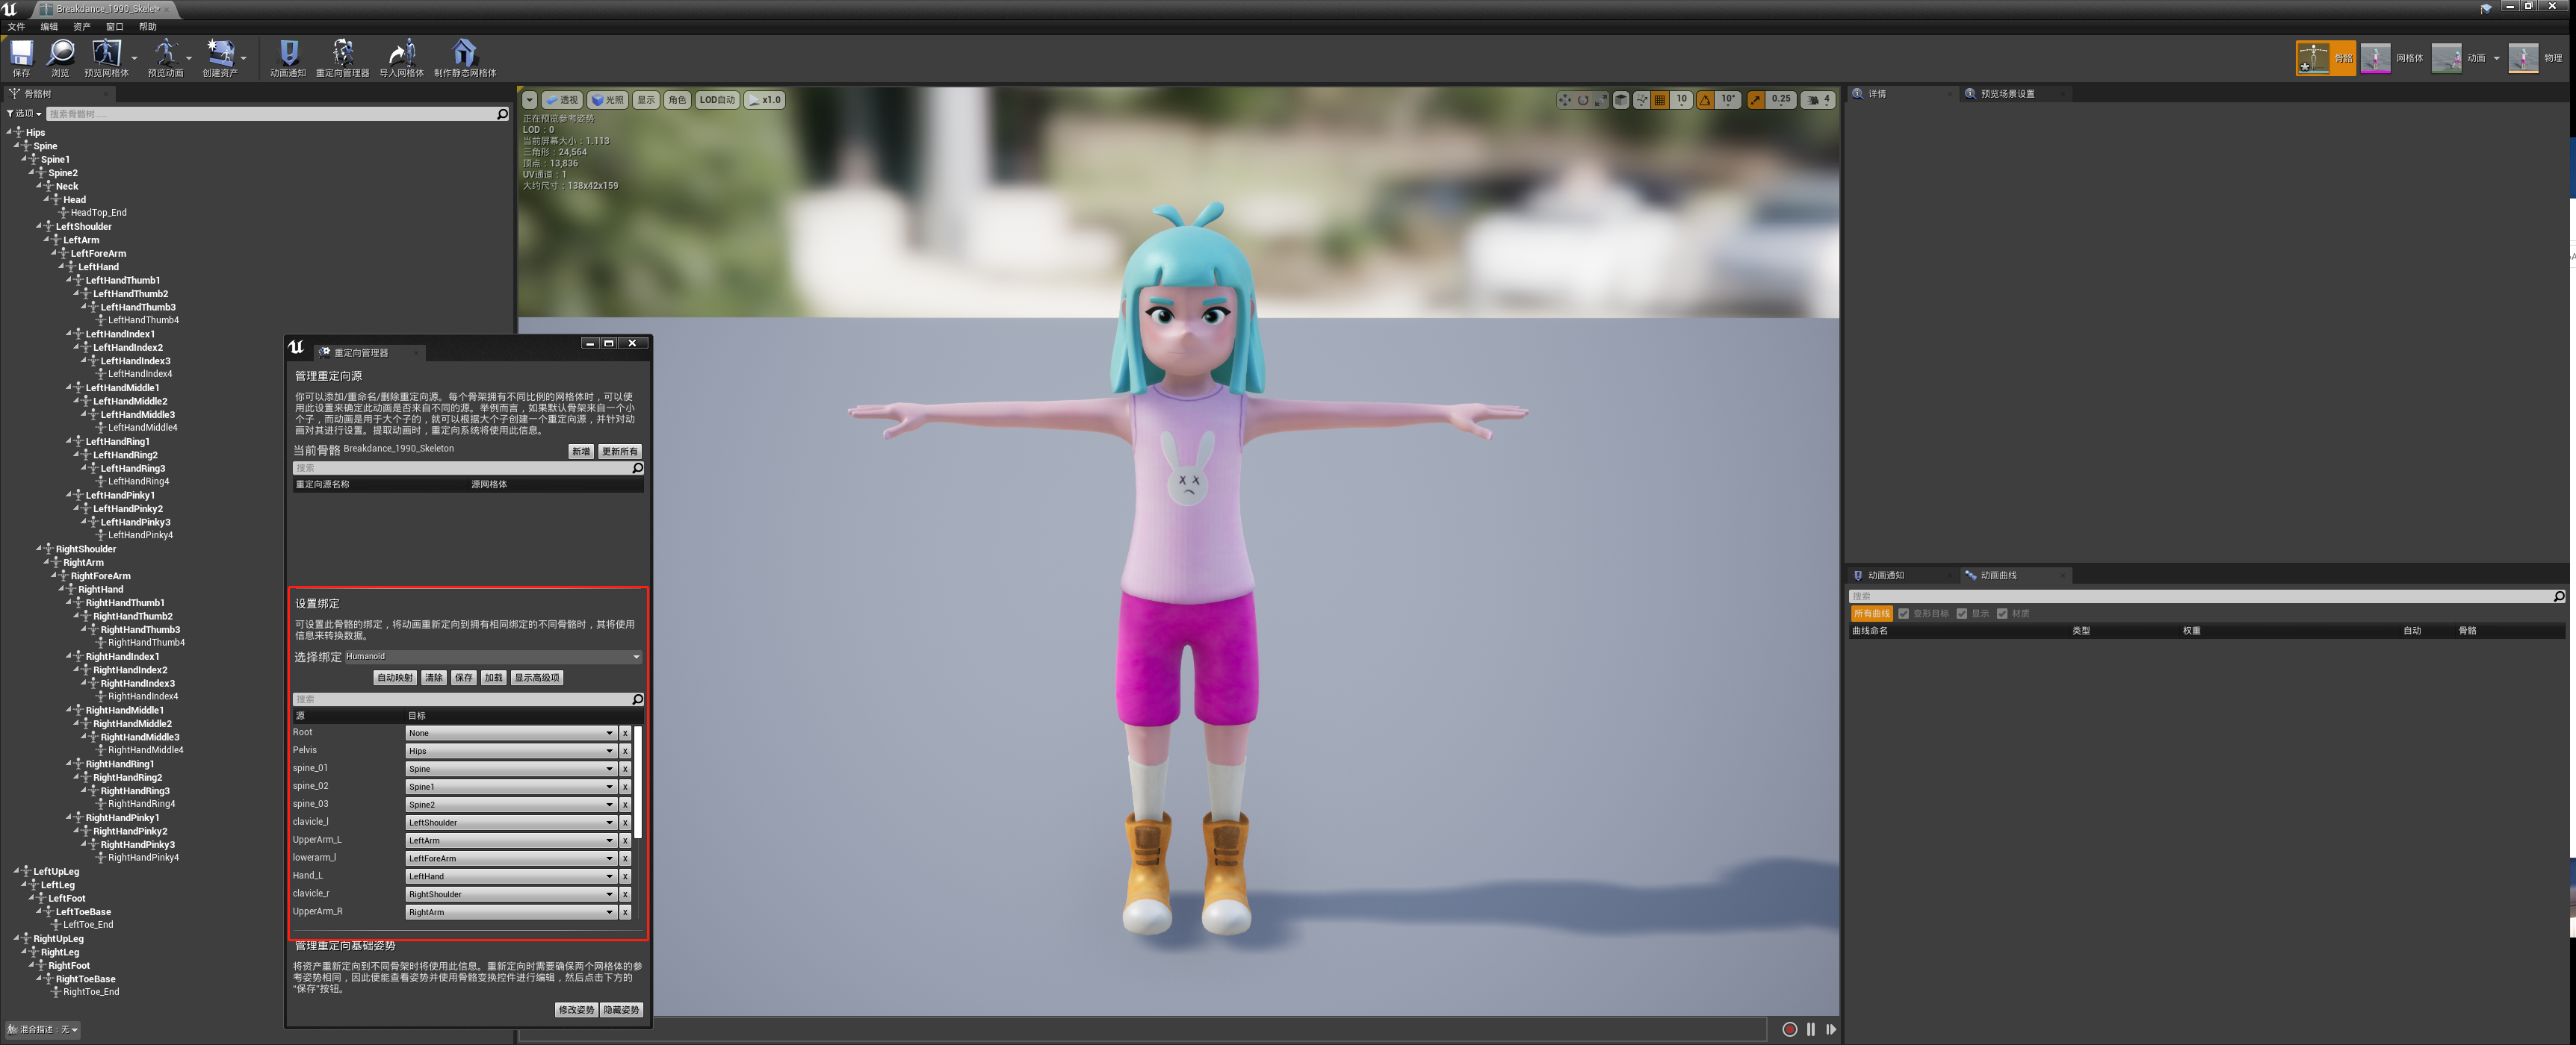
Task: Switch to Skeleton (骨骼) editor mode icon
Action: tap(2312, 58)
